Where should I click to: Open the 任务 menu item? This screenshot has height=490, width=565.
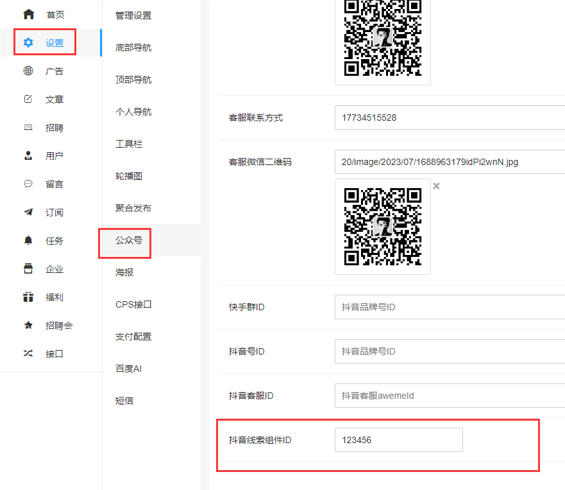(55, 241)
